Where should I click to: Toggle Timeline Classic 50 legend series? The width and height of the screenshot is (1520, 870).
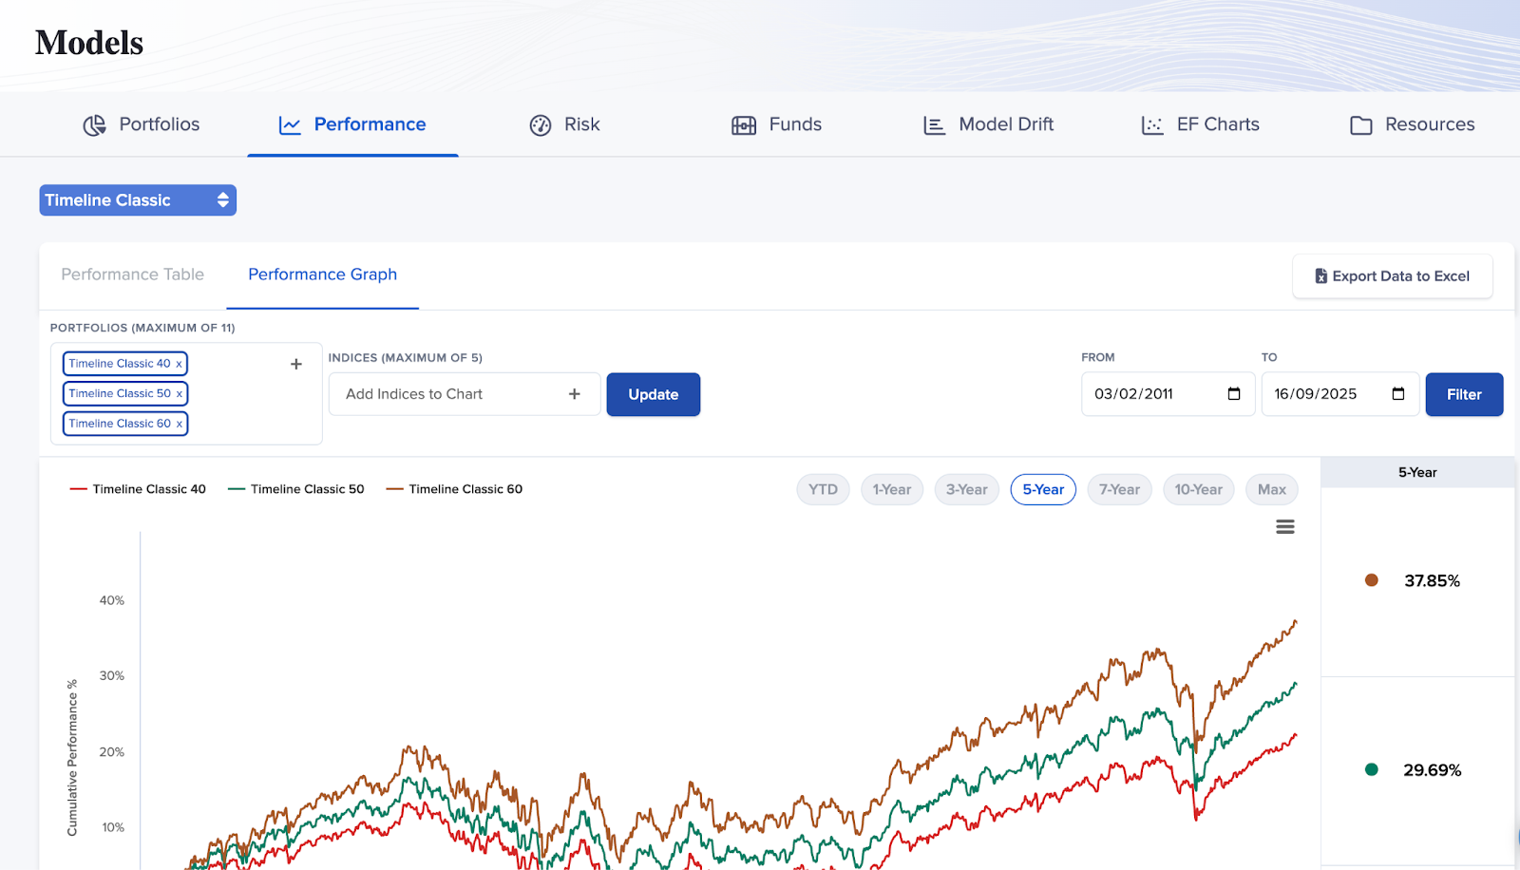[296, 489]
